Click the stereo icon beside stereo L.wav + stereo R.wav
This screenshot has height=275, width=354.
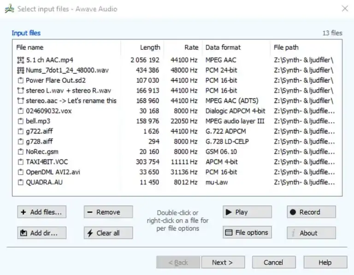point(21,90)
